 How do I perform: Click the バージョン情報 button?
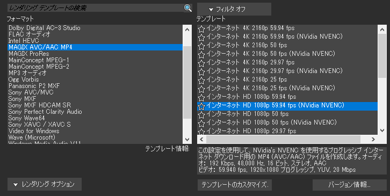[350, 185]
